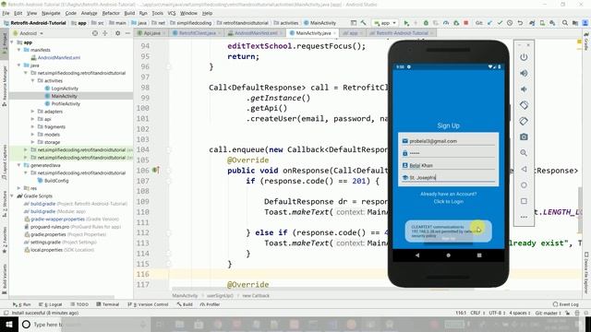Screen dimensions: 591x332
Task: Click the Git: master branch indicator
Action: point(548,313)
